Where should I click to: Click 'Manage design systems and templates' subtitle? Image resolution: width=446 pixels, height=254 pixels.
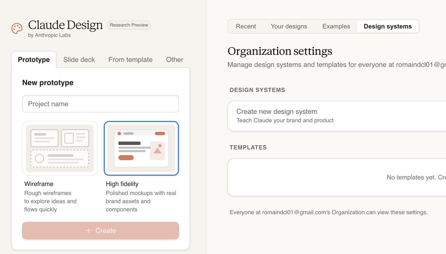point(337,65)
